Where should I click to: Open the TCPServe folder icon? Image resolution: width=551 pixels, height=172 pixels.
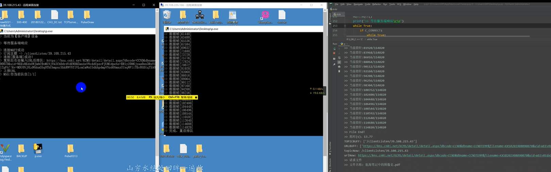71,17
